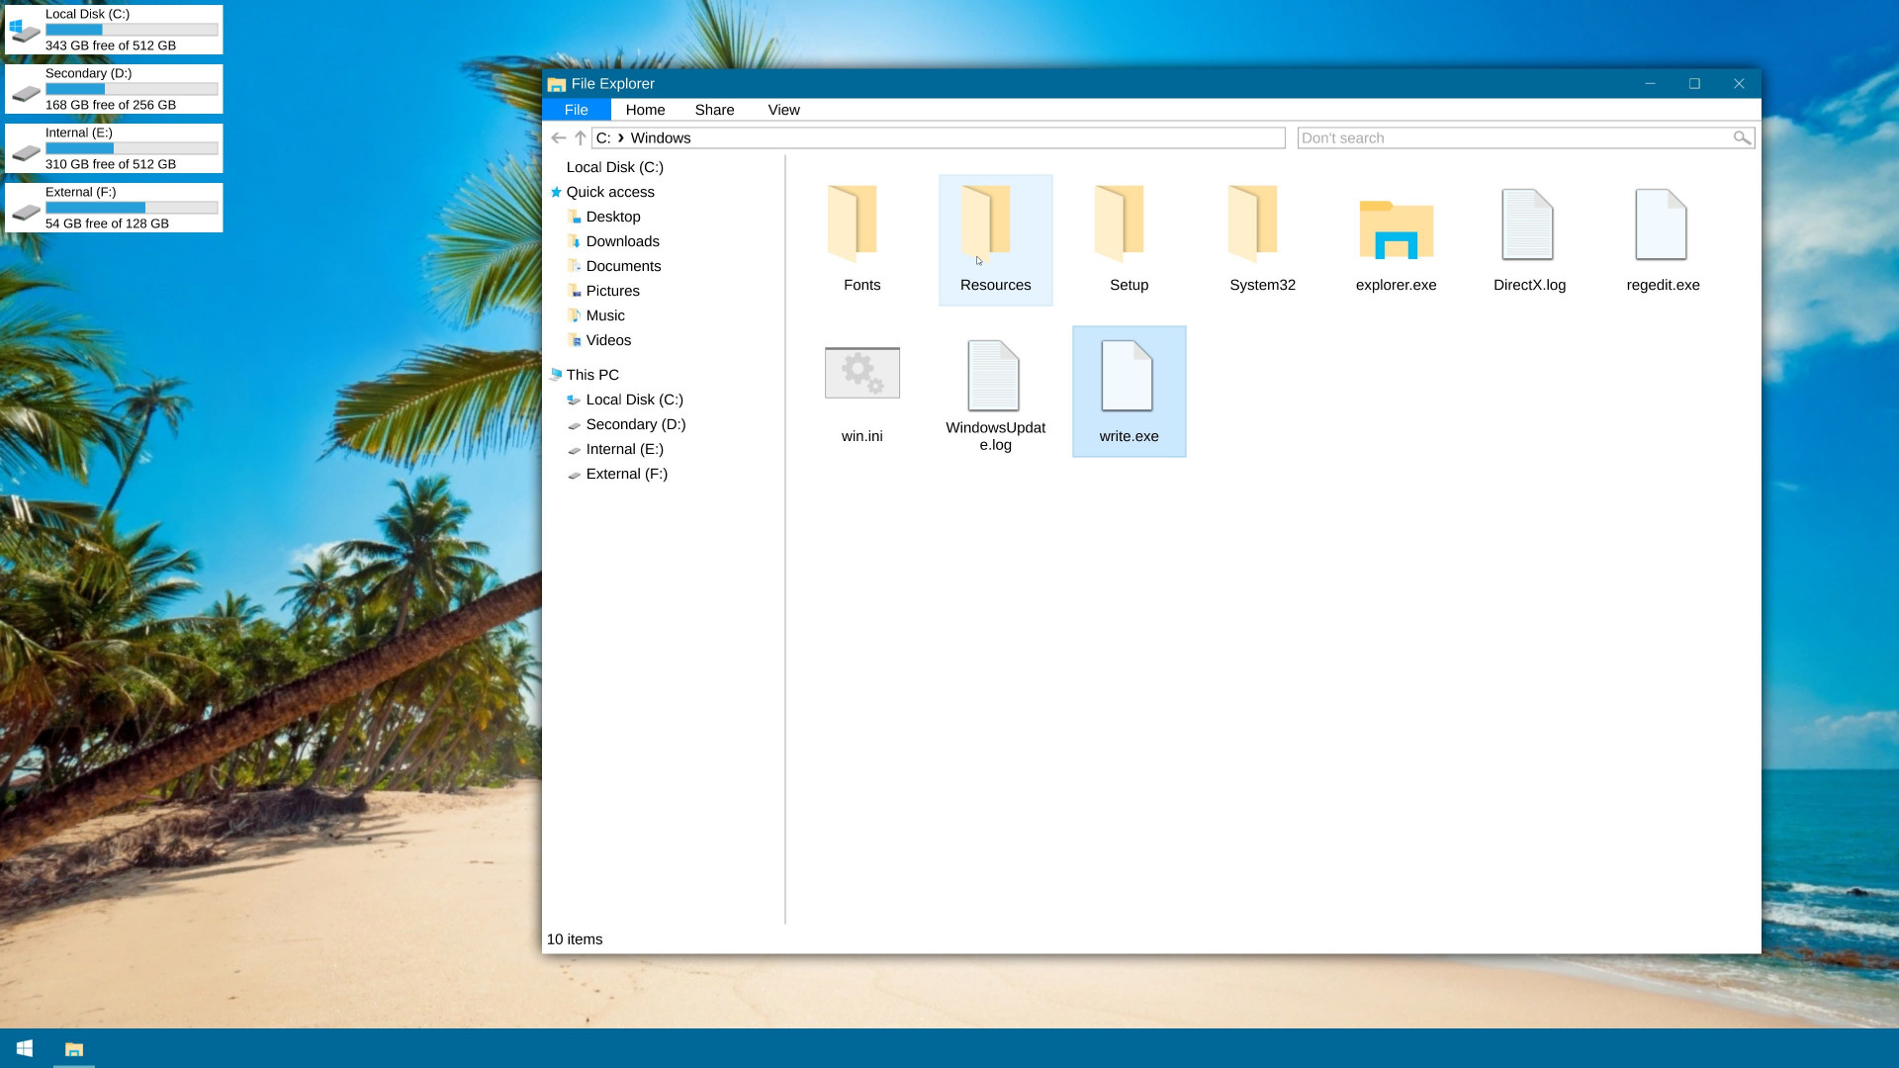
Task: Select the write.exe file icon
Action: [x=1128, y=376]
